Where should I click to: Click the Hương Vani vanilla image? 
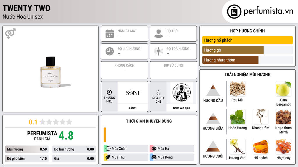237,147
